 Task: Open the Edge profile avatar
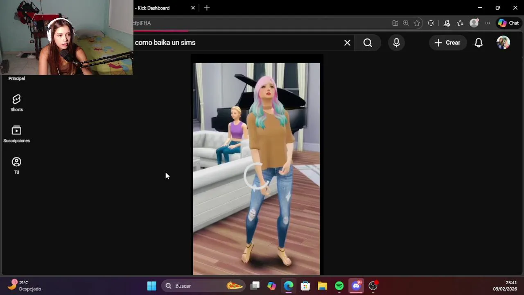[474, 23]
